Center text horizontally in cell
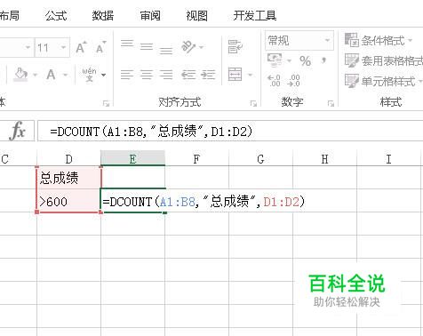This screenshot has width=423, height=336. point(147,75)
